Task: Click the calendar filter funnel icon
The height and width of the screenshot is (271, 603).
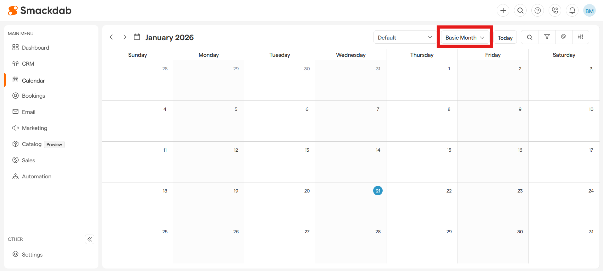Action: click(546, 37)
